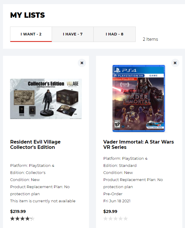Switch to the I WANT - 2 tab
Screen dimensions: 185x228
click(x=31, y=34)
